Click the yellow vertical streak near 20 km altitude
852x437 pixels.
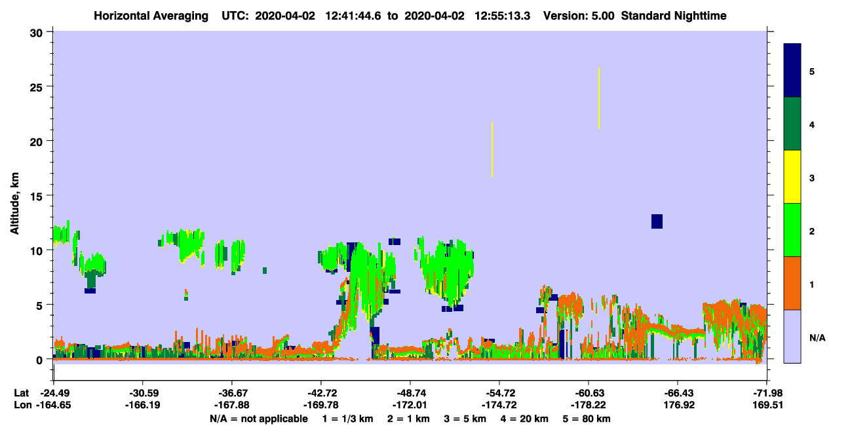492,150
